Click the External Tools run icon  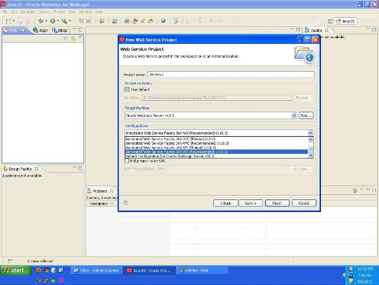coord(64,21)
